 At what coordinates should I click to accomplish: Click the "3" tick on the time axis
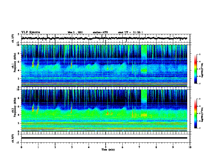(72, 147)
